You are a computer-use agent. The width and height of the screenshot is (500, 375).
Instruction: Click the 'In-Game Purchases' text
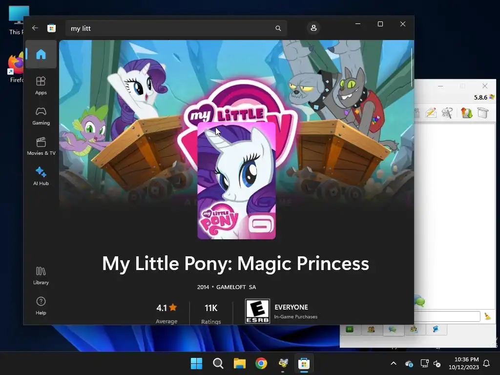295,316
